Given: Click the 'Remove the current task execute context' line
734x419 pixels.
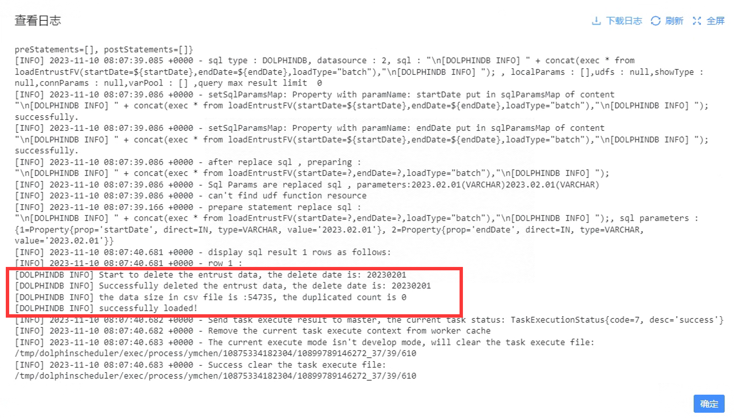Looking at the screenshot, I should pyautogui.click(x=253, y=331).
